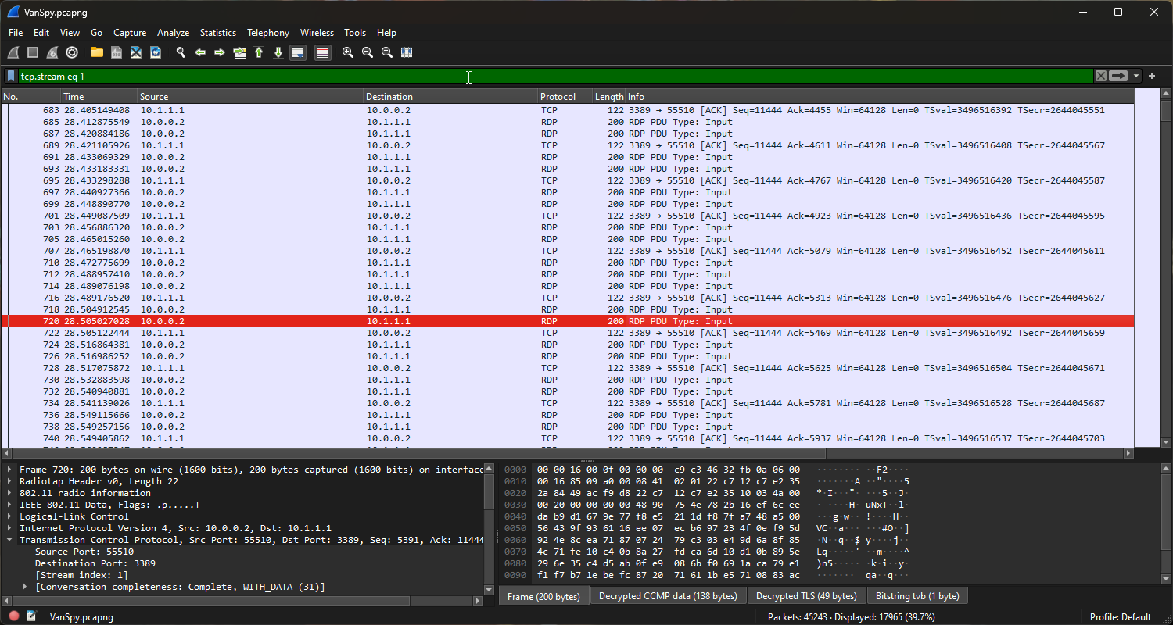The height and width of the screenshot is (625, 1173).
Task: Expand IEEE 802.11 Data section
Action: [9, 505]
